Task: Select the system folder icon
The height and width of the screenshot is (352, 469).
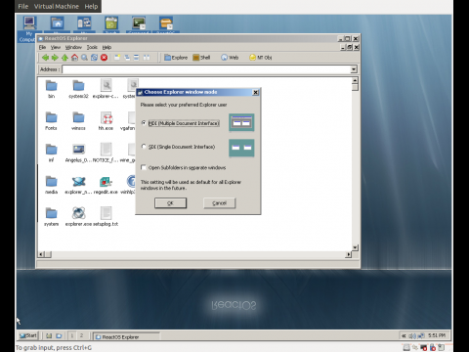Action: 51,213
